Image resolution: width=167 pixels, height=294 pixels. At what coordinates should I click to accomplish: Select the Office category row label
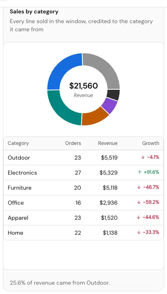coord(16,203)
